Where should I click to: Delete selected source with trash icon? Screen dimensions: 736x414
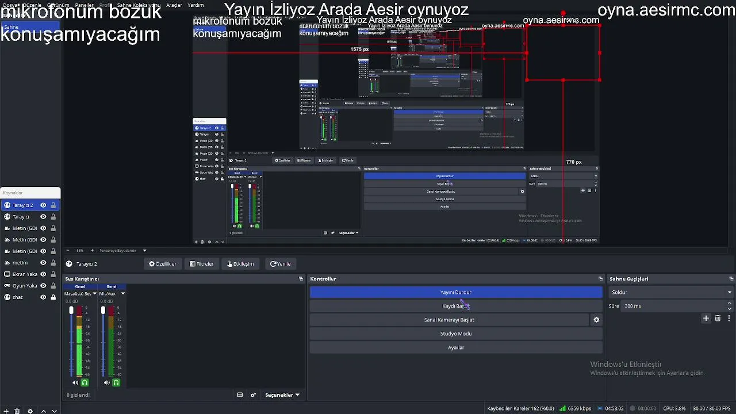click(x=17, y=411)
